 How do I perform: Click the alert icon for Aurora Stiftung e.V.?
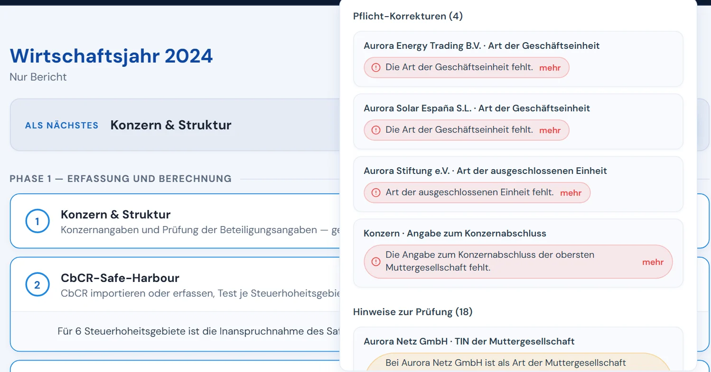coord(376,193)
